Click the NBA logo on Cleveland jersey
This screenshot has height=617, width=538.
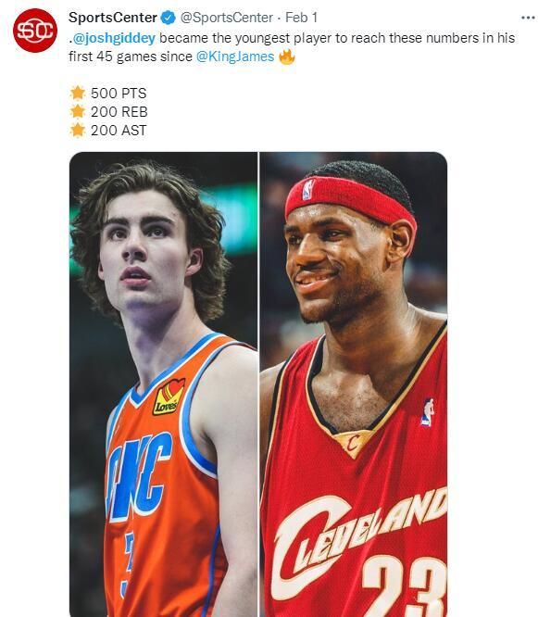pos(428,412)
